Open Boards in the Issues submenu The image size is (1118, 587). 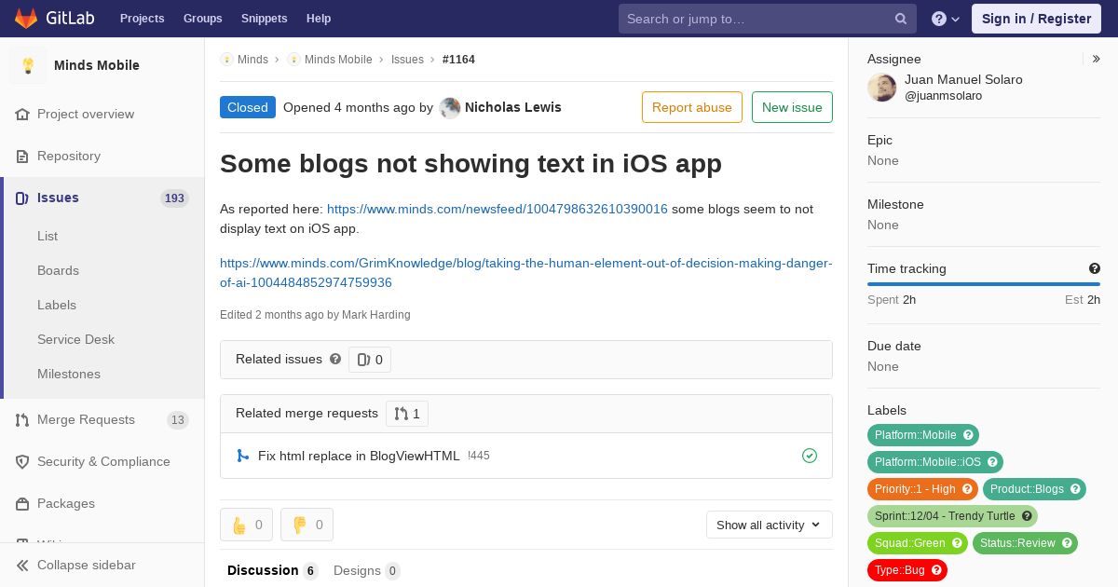pos(58,270)
